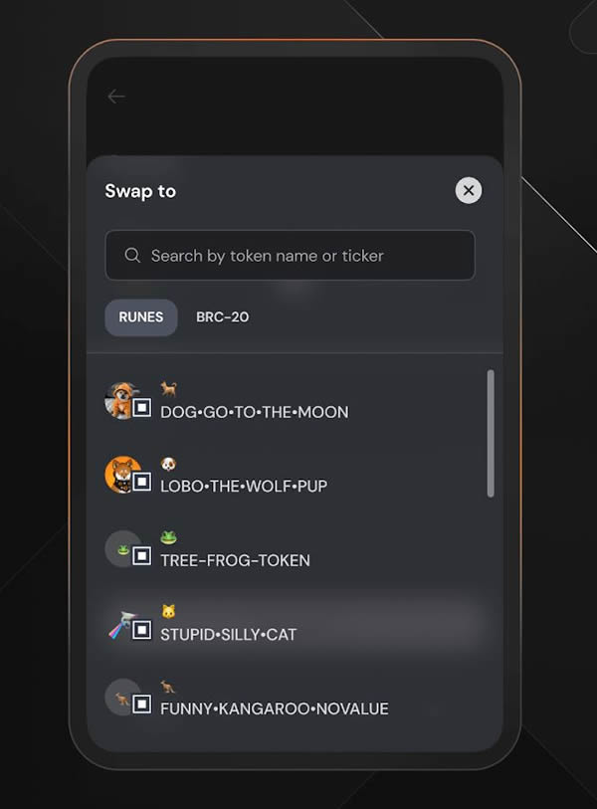Click the rune badge beside LOBO•THE•WOLF•PUP
597x809 pixels.
click(x=142, y=482)
